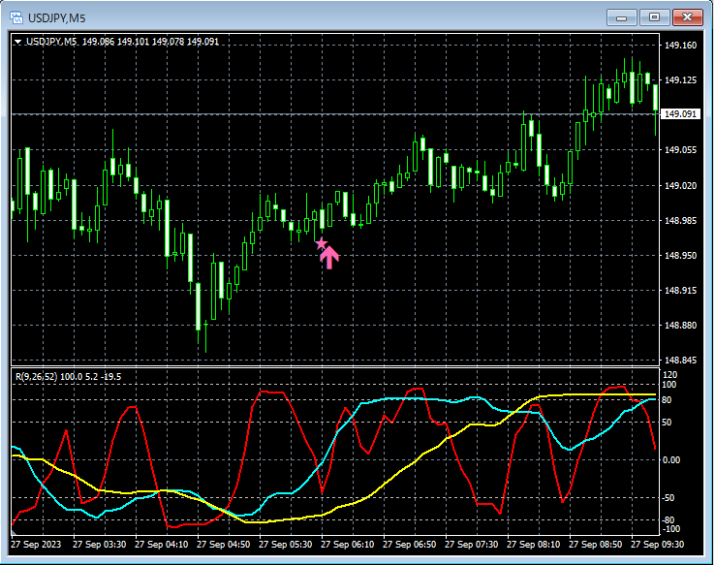Click the R(9,26,52) indicator label
Screen dimensions: 715x565
tap(37, 377)
